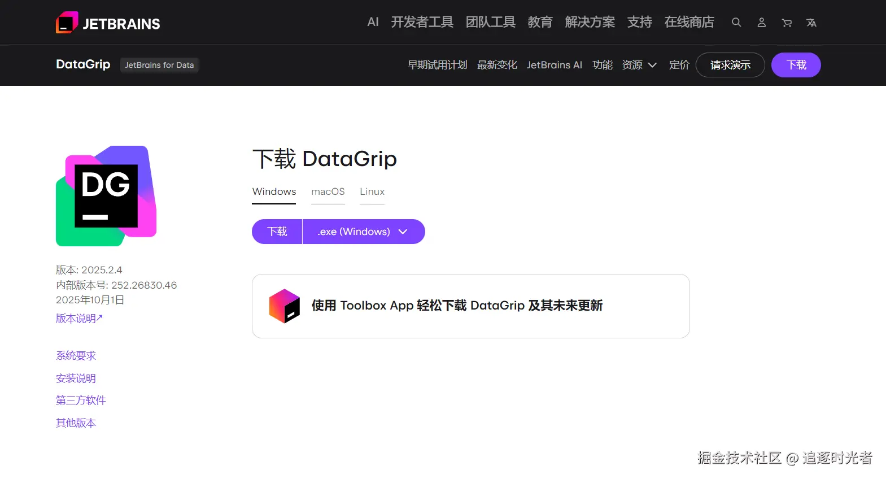Open the 功能 page
Viewport: 886px width, 479px height.
click(603, 65)
